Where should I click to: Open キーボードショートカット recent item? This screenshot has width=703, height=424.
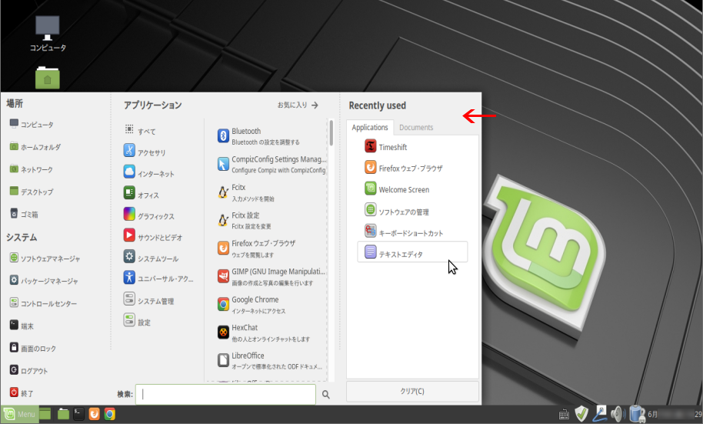tap(412, 232)
